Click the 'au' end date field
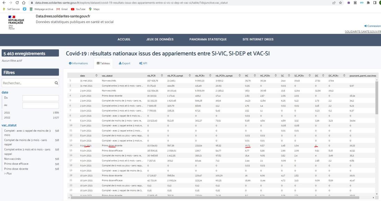Screen dimensions: 381x201 (41, 106)
